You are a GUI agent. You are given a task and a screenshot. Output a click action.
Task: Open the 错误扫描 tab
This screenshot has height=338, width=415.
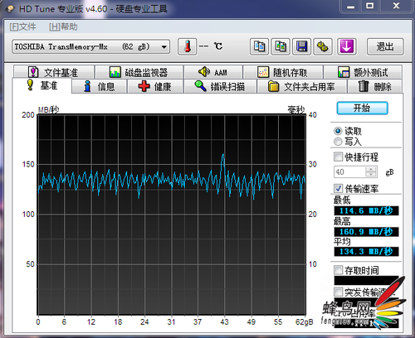(220, 87)
